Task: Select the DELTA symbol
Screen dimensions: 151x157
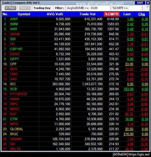Action: click(15, 149)
